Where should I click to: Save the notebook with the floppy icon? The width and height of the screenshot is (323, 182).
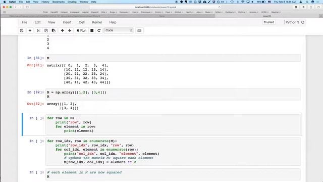[x=22, y=30]
